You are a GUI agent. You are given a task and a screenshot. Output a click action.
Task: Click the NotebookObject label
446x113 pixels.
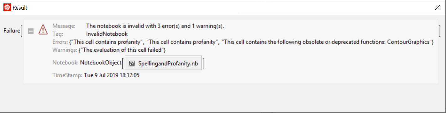pyautogui.click(x=100, y=63)
